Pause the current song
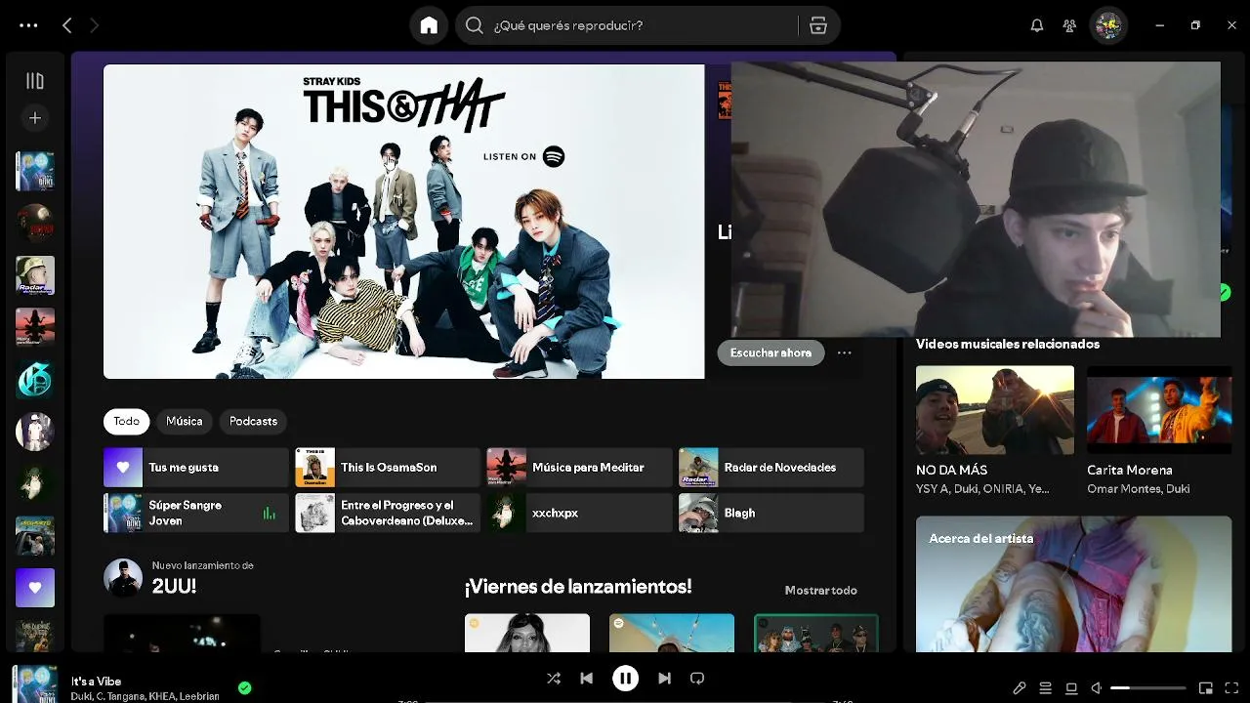 625,679
